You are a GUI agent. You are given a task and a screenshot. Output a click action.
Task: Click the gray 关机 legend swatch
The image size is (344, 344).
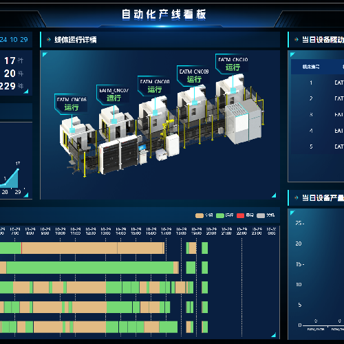(x=261, y=215)
